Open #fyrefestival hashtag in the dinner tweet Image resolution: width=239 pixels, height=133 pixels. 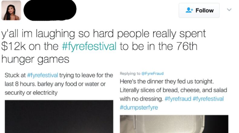pos(208,99)
